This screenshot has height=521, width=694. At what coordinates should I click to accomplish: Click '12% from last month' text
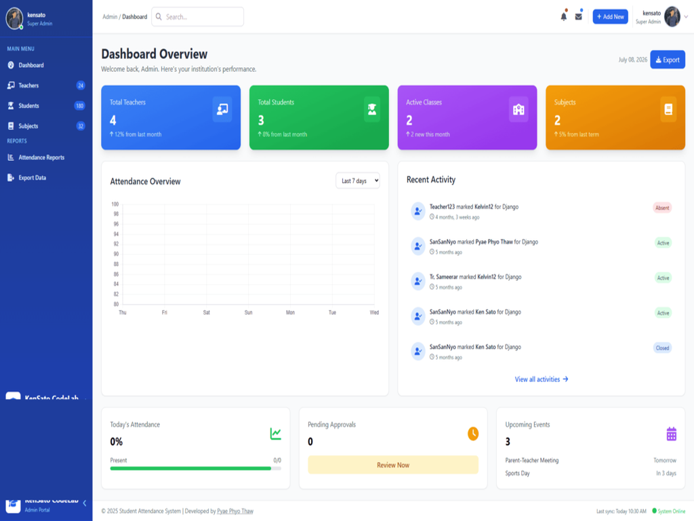click(138, 135)
